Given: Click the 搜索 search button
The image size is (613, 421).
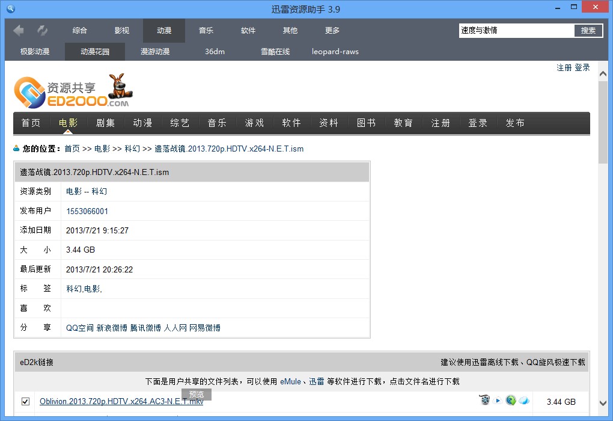Looking at the screenshot, I should 588,31.
